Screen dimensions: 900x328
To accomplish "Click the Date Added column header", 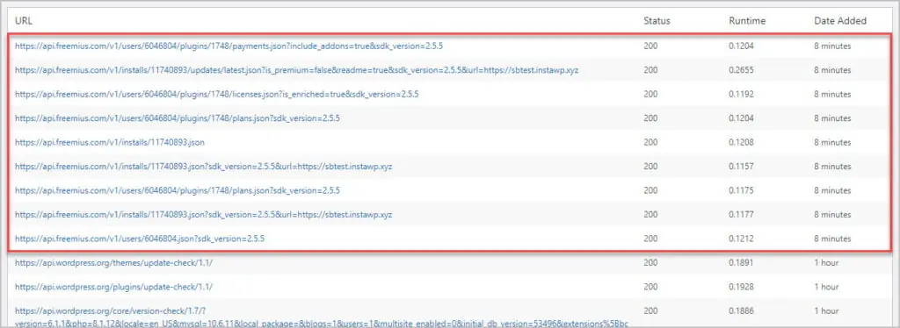I will [840, 20].
